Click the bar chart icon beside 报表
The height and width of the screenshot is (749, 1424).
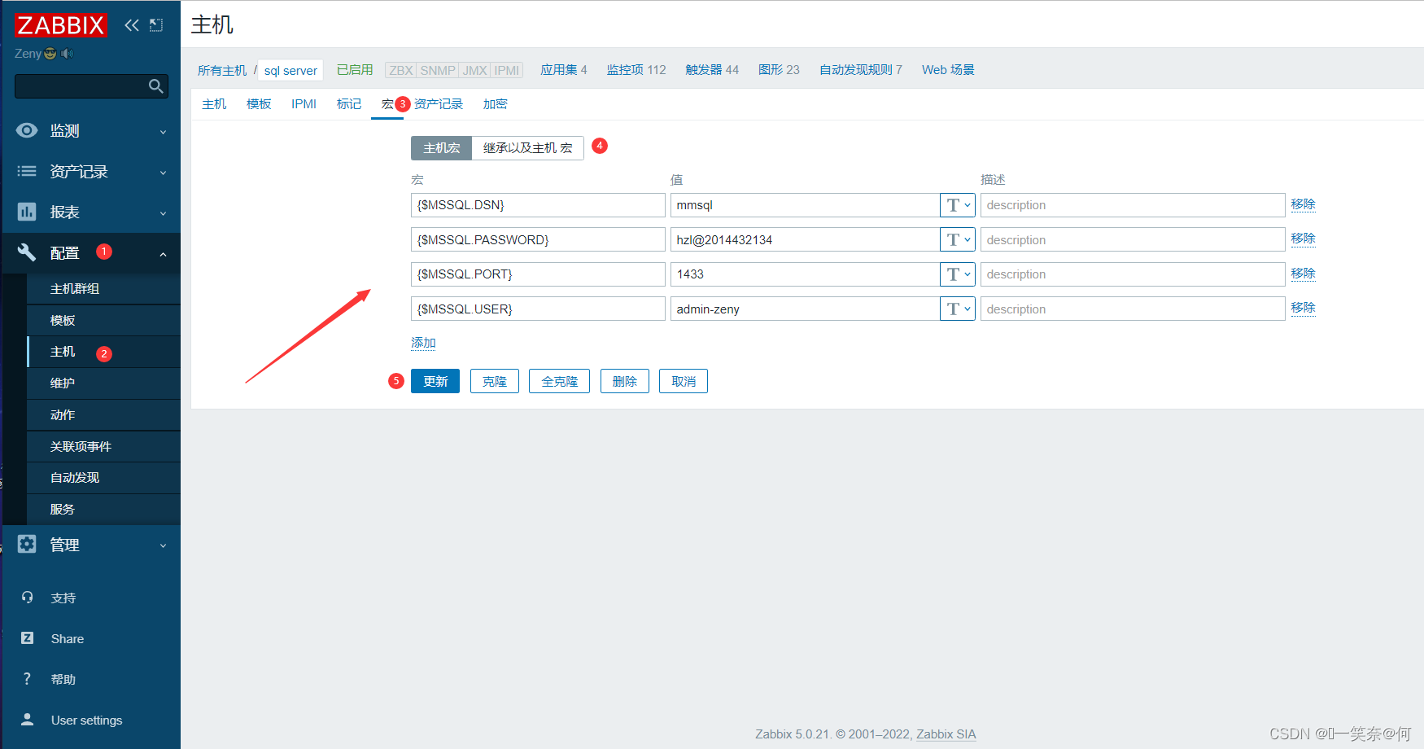click(x=27, y=212)
